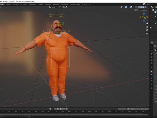Open the Compositing workspace tab
The image size is (157, 118).
[x=65, y=5]
